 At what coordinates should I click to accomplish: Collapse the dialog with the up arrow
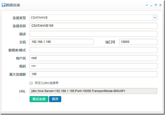click(x=147, y=5)
